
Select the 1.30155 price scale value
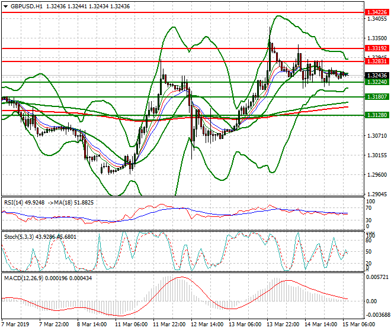pos(377,155)
